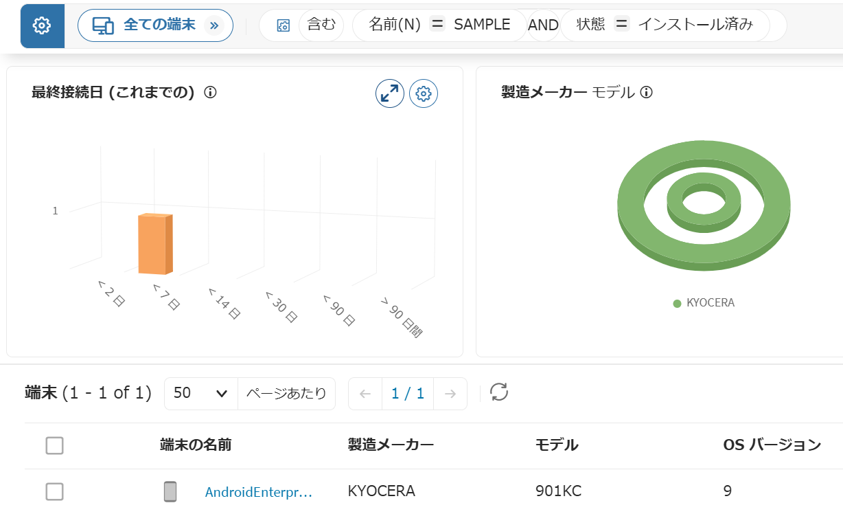The image size is (843, 514).
Task: Click the filter settings icon before 含む
Action: (x=283, y=26)
